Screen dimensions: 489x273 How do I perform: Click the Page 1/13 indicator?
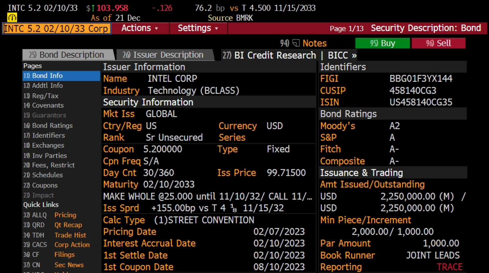[x=347, y=28]
